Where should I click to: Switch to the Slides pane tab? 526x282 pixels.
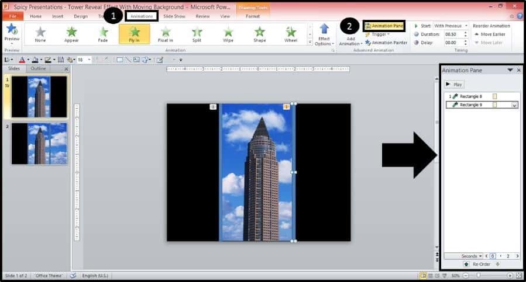[14, 68]
